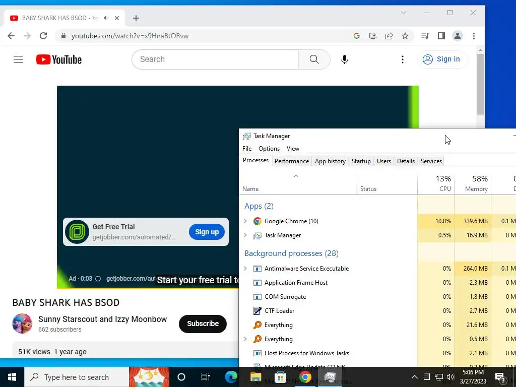
Task: Go to YouTube home via logo
Action: (59, 59)
